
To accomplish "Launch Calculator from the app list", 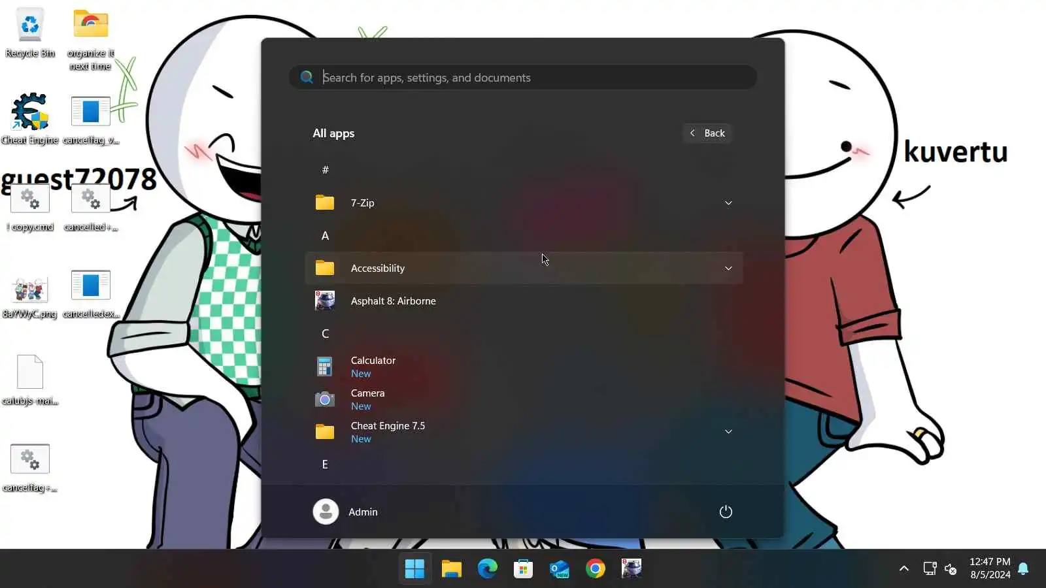I will (x=524, y=367).
